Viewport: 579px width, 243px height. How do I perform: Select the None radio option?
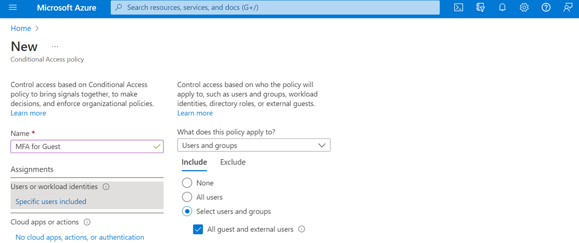187,183
